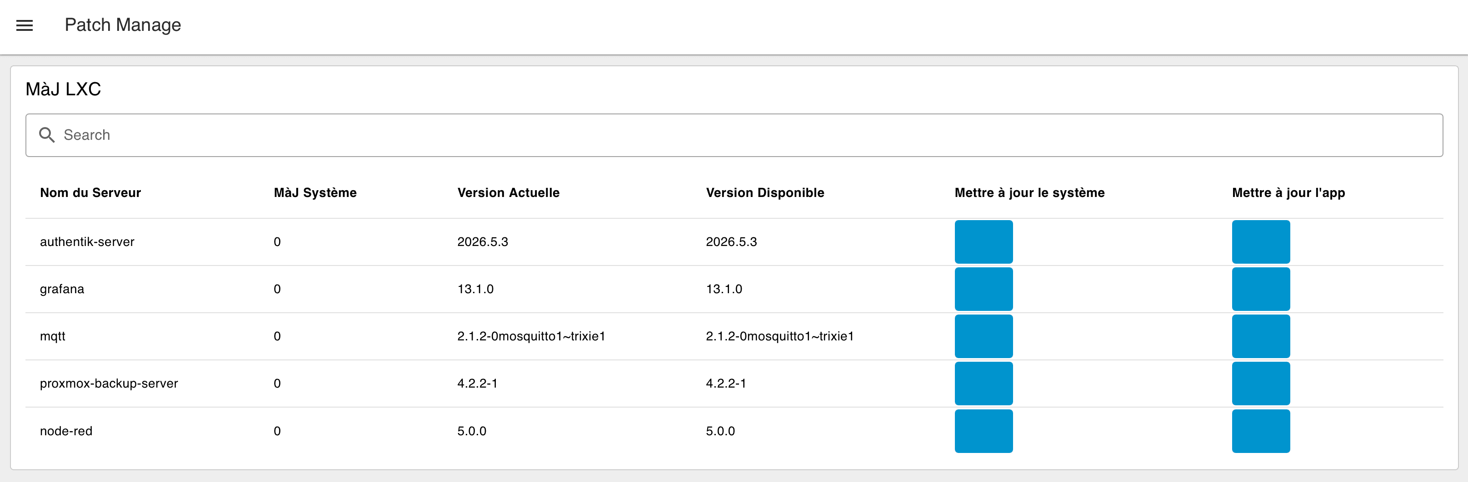Click 'Mettre à jour l'app' header
Viewport: 1468px width, 482px height.
click(1288, 193)
